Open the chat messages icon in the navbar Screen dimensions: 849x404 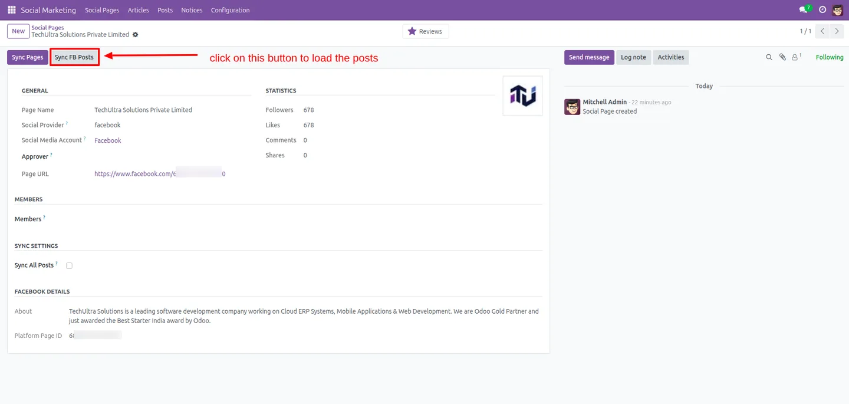click(x=804, y=9)
